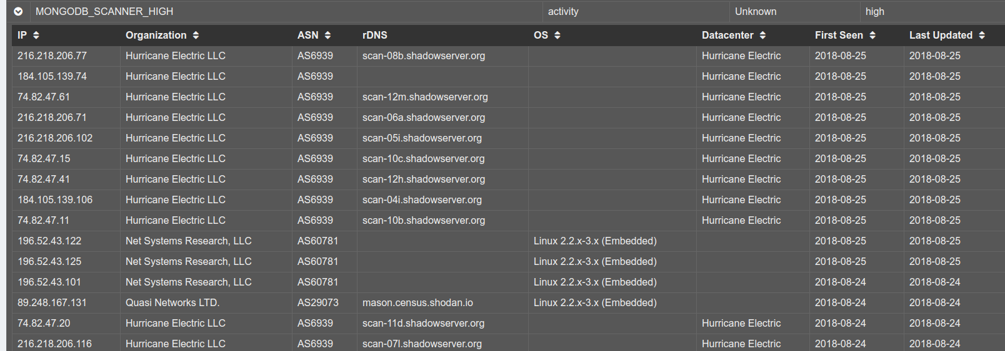Sort by ASN column sort icon

[327, 35]
